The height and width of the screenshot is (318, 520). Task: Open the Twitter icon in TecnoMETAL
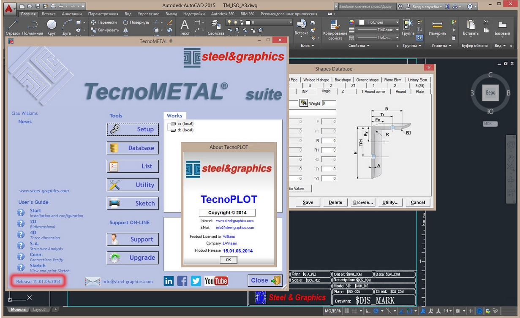(196, 281)
